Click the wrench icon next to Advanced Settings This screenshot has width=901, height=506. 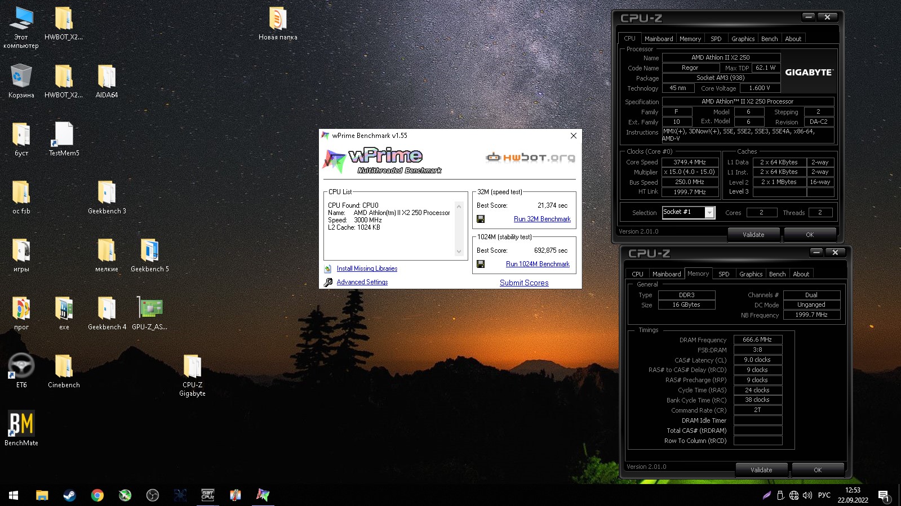coord(328,282)
